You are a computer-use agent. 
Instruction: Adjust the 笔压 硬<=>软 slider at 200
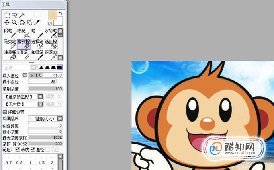tap(45, 144)
